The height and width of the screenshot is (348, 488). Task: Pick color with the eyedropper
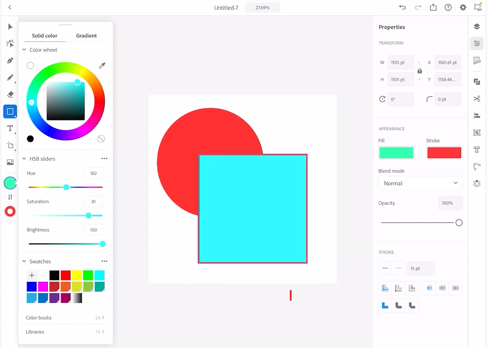click(102, 65)
